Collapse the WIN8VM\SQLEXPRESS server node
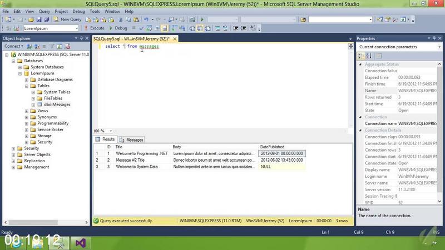This screenshot has height=250, width=445. (7, 54)
